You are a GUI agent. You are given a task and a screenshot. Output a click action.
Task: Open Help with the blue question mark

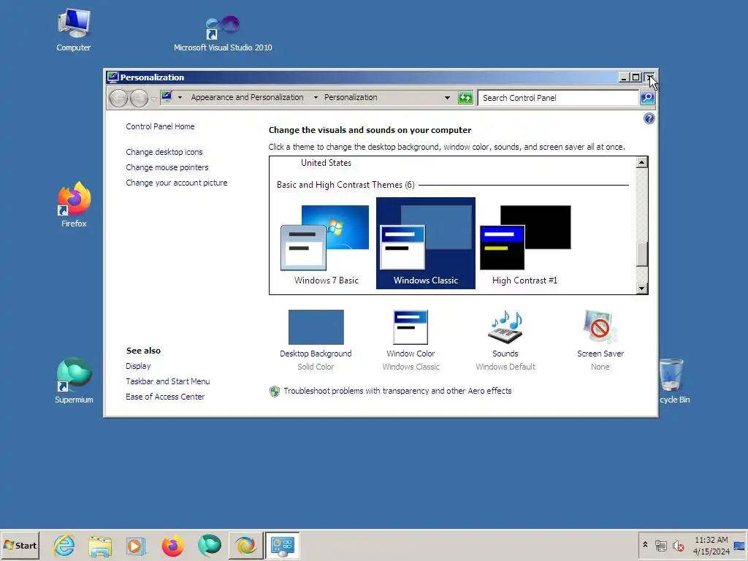coord(649,118)
